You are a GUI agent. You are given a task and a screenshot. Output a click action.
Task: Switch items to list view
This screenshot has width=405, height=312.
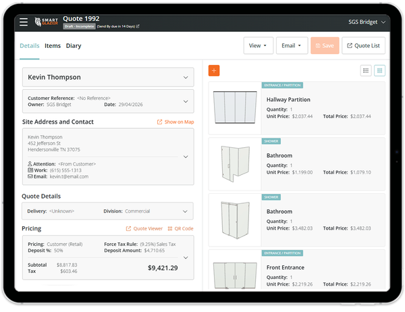[366, 70]
